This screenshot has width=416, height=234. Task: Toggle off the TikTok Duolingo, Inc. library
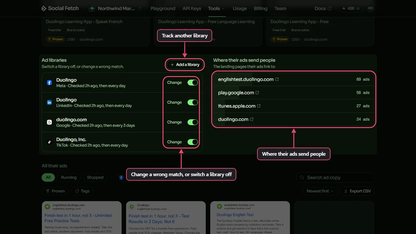pos(193,142)
